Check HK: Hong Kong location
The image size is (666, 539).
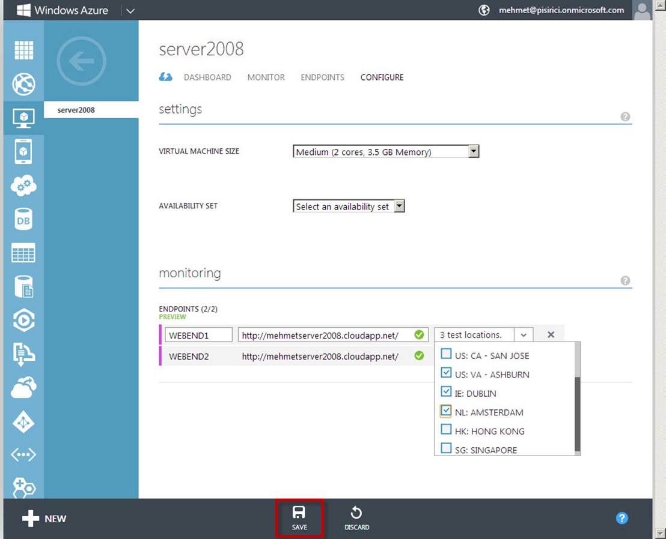point(446,429)
